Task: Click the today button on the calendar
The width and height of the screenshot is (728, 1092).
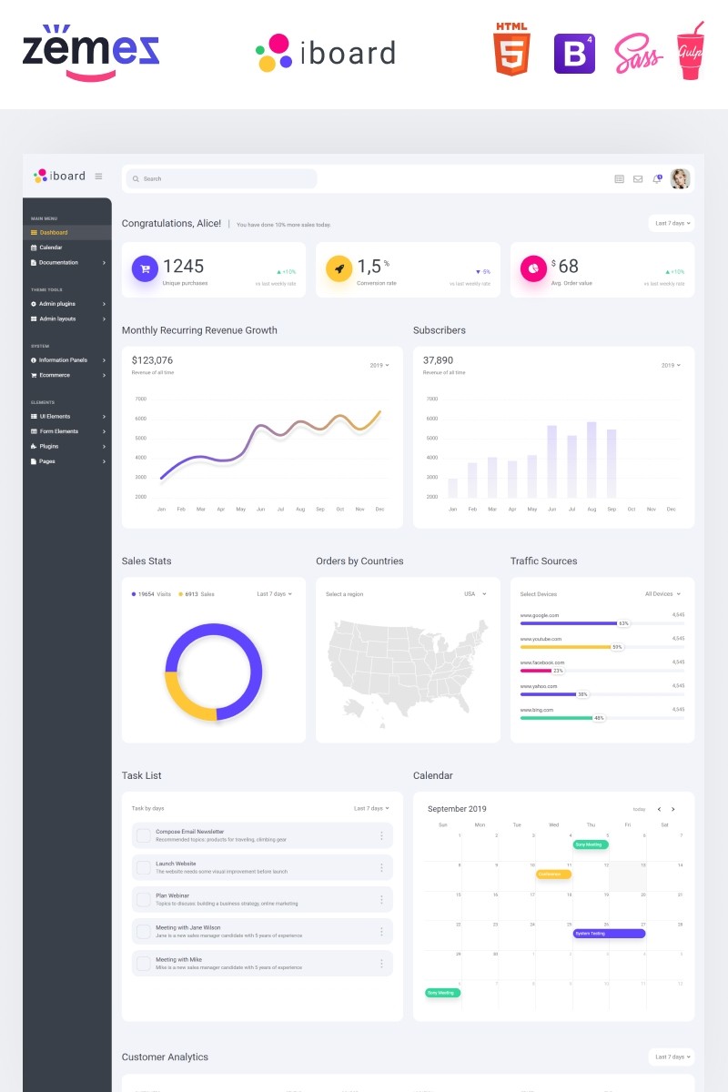Action: pos(640,807)
